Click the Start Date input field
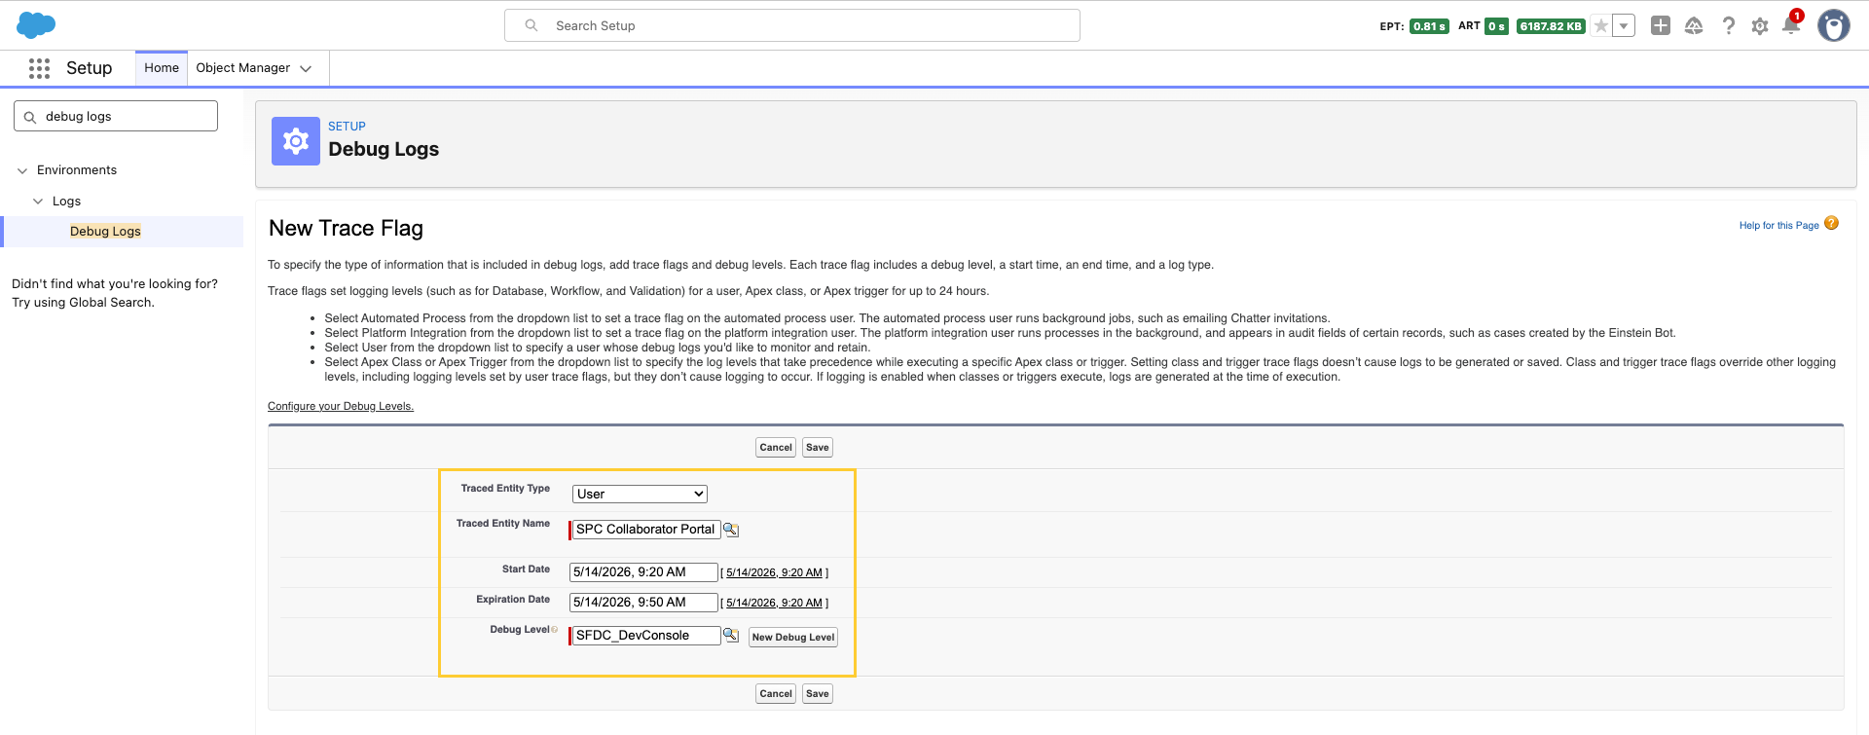 (643, 572)
